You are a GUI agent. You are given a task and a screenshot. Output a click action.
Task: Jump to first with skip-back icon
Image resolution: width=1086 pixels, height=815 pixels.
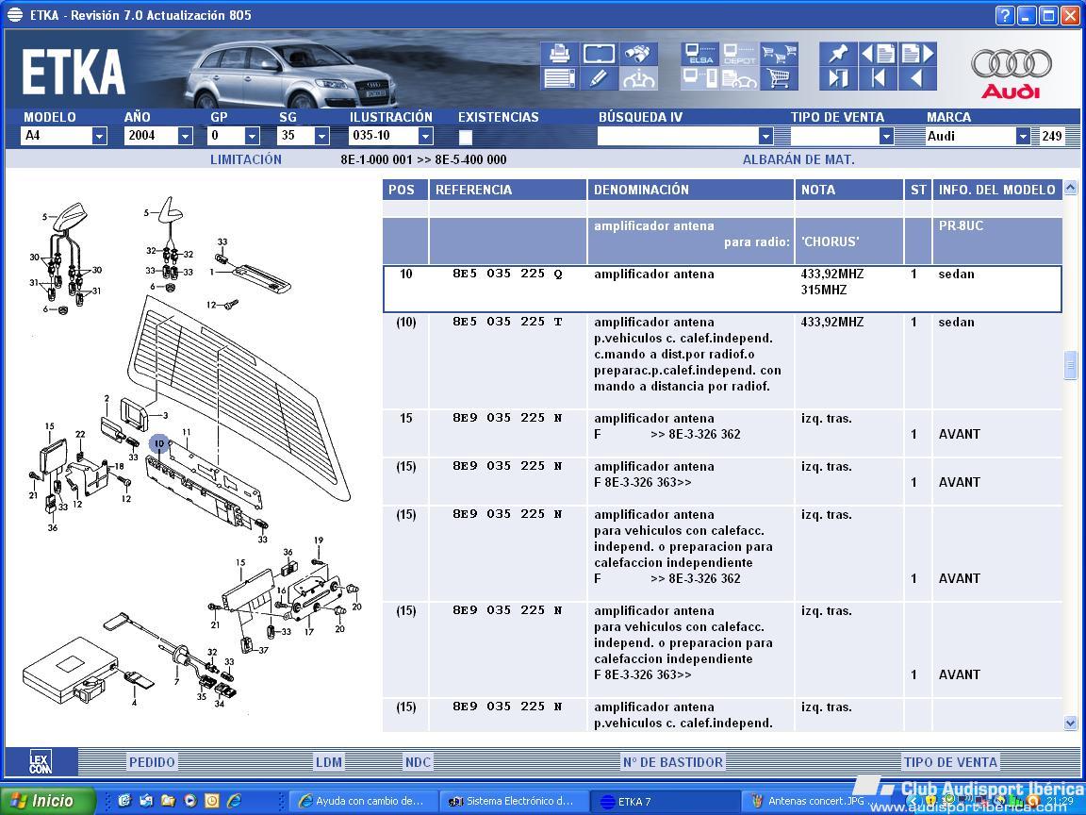click(x=878, y=78)
